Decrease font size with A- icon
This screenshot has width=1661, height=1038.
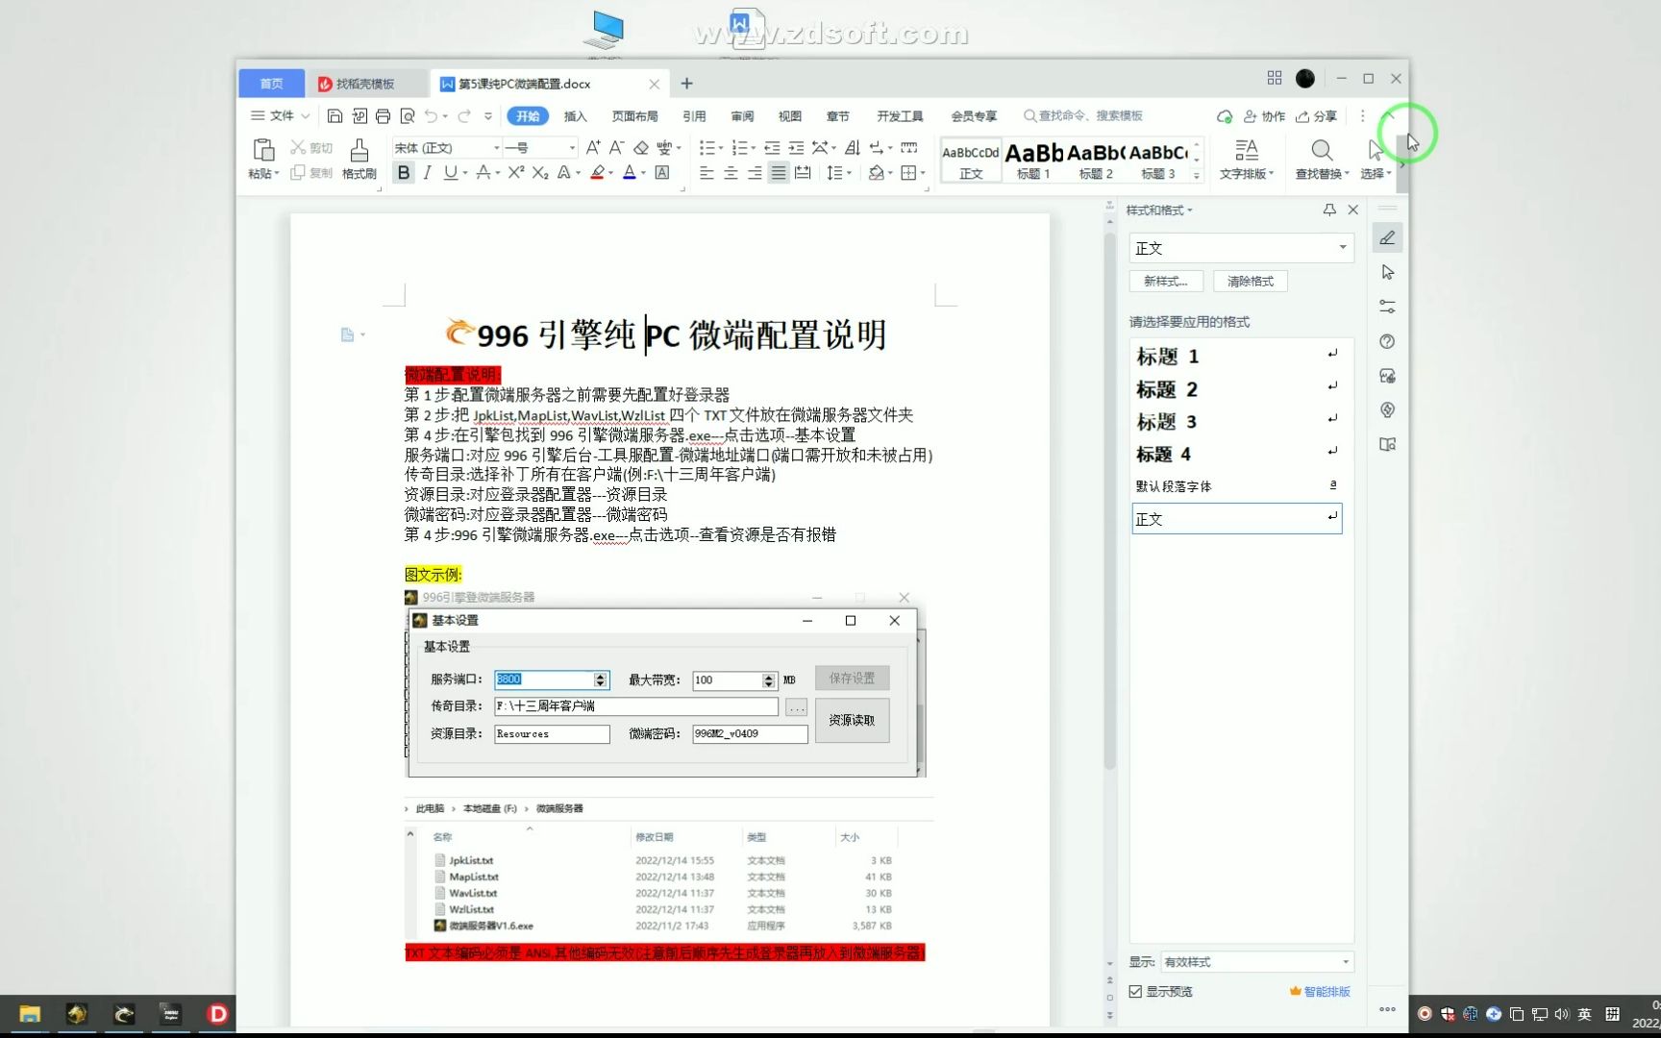(616, 147)
